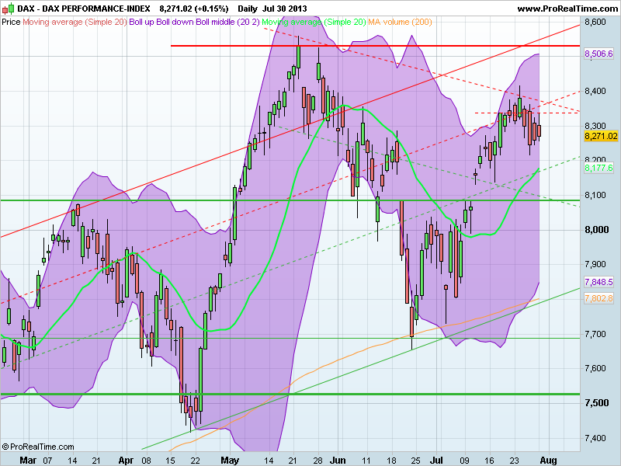Viewport: 621px width, 466px height.
Task: Click the 'Aug' month label on time axis
Action: 549,461
